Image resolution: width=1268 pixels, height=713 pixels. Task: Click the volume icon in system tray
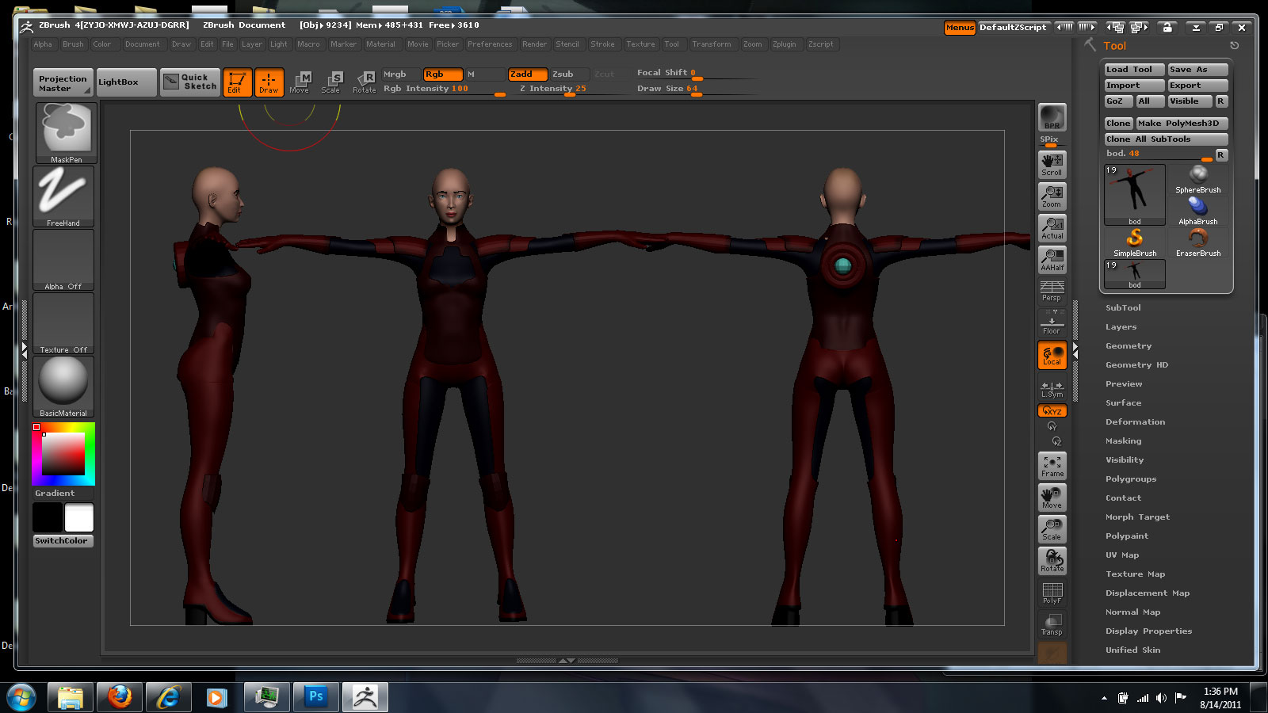(1161, 698)
